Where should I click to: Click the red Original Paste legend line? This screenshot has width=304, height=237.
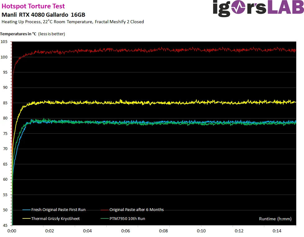(x=105, y=210)
